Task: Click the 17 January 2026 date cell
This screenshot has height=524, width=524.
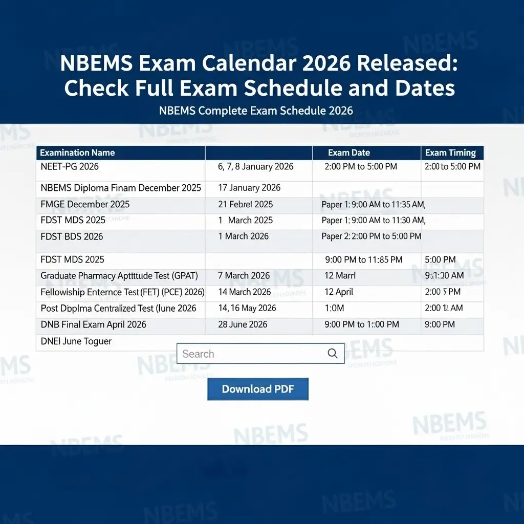Action: point(249,188)
